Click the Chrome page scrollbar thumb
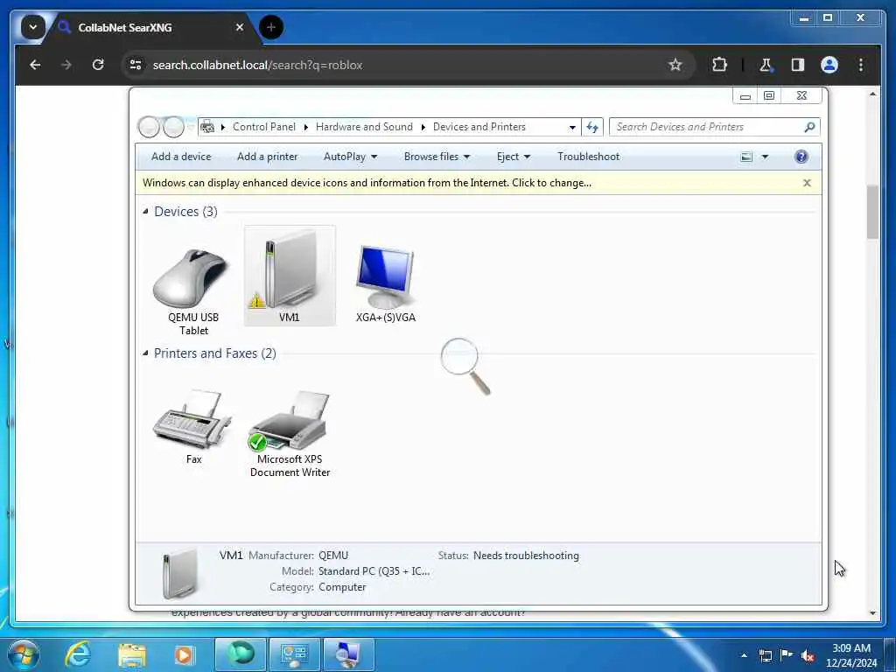The width and height of the screenshot is (896, 672). coord(872,212)
